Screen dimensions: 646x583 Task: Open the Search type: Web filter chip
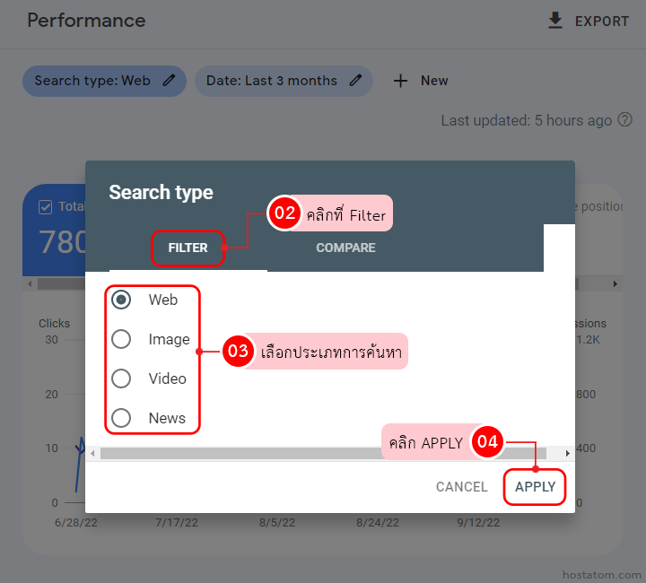click(92, 81)
